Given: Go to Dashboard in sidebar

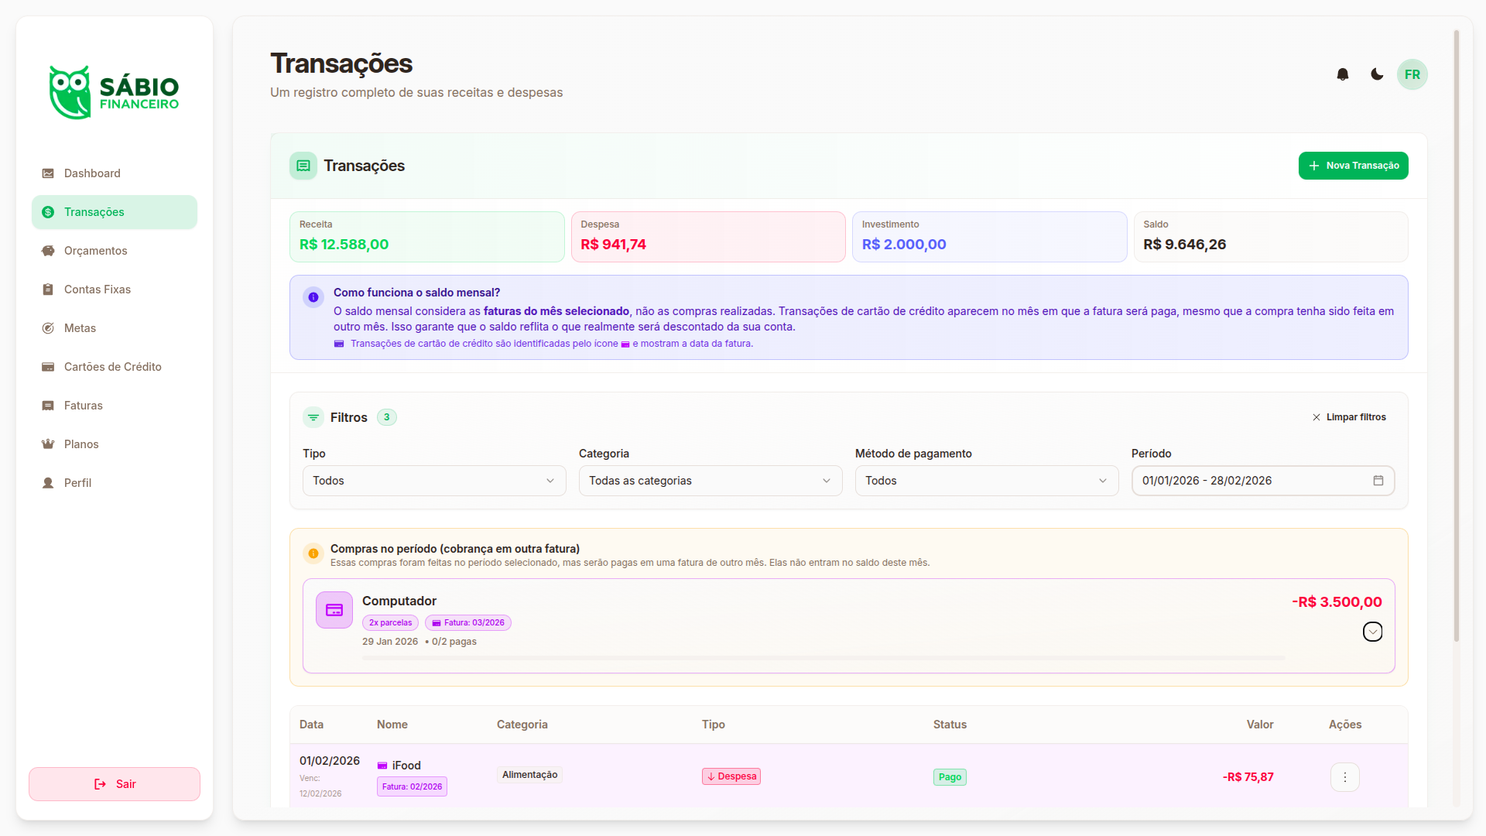Looking at the screenshot, I should click(x=115, y=173).
